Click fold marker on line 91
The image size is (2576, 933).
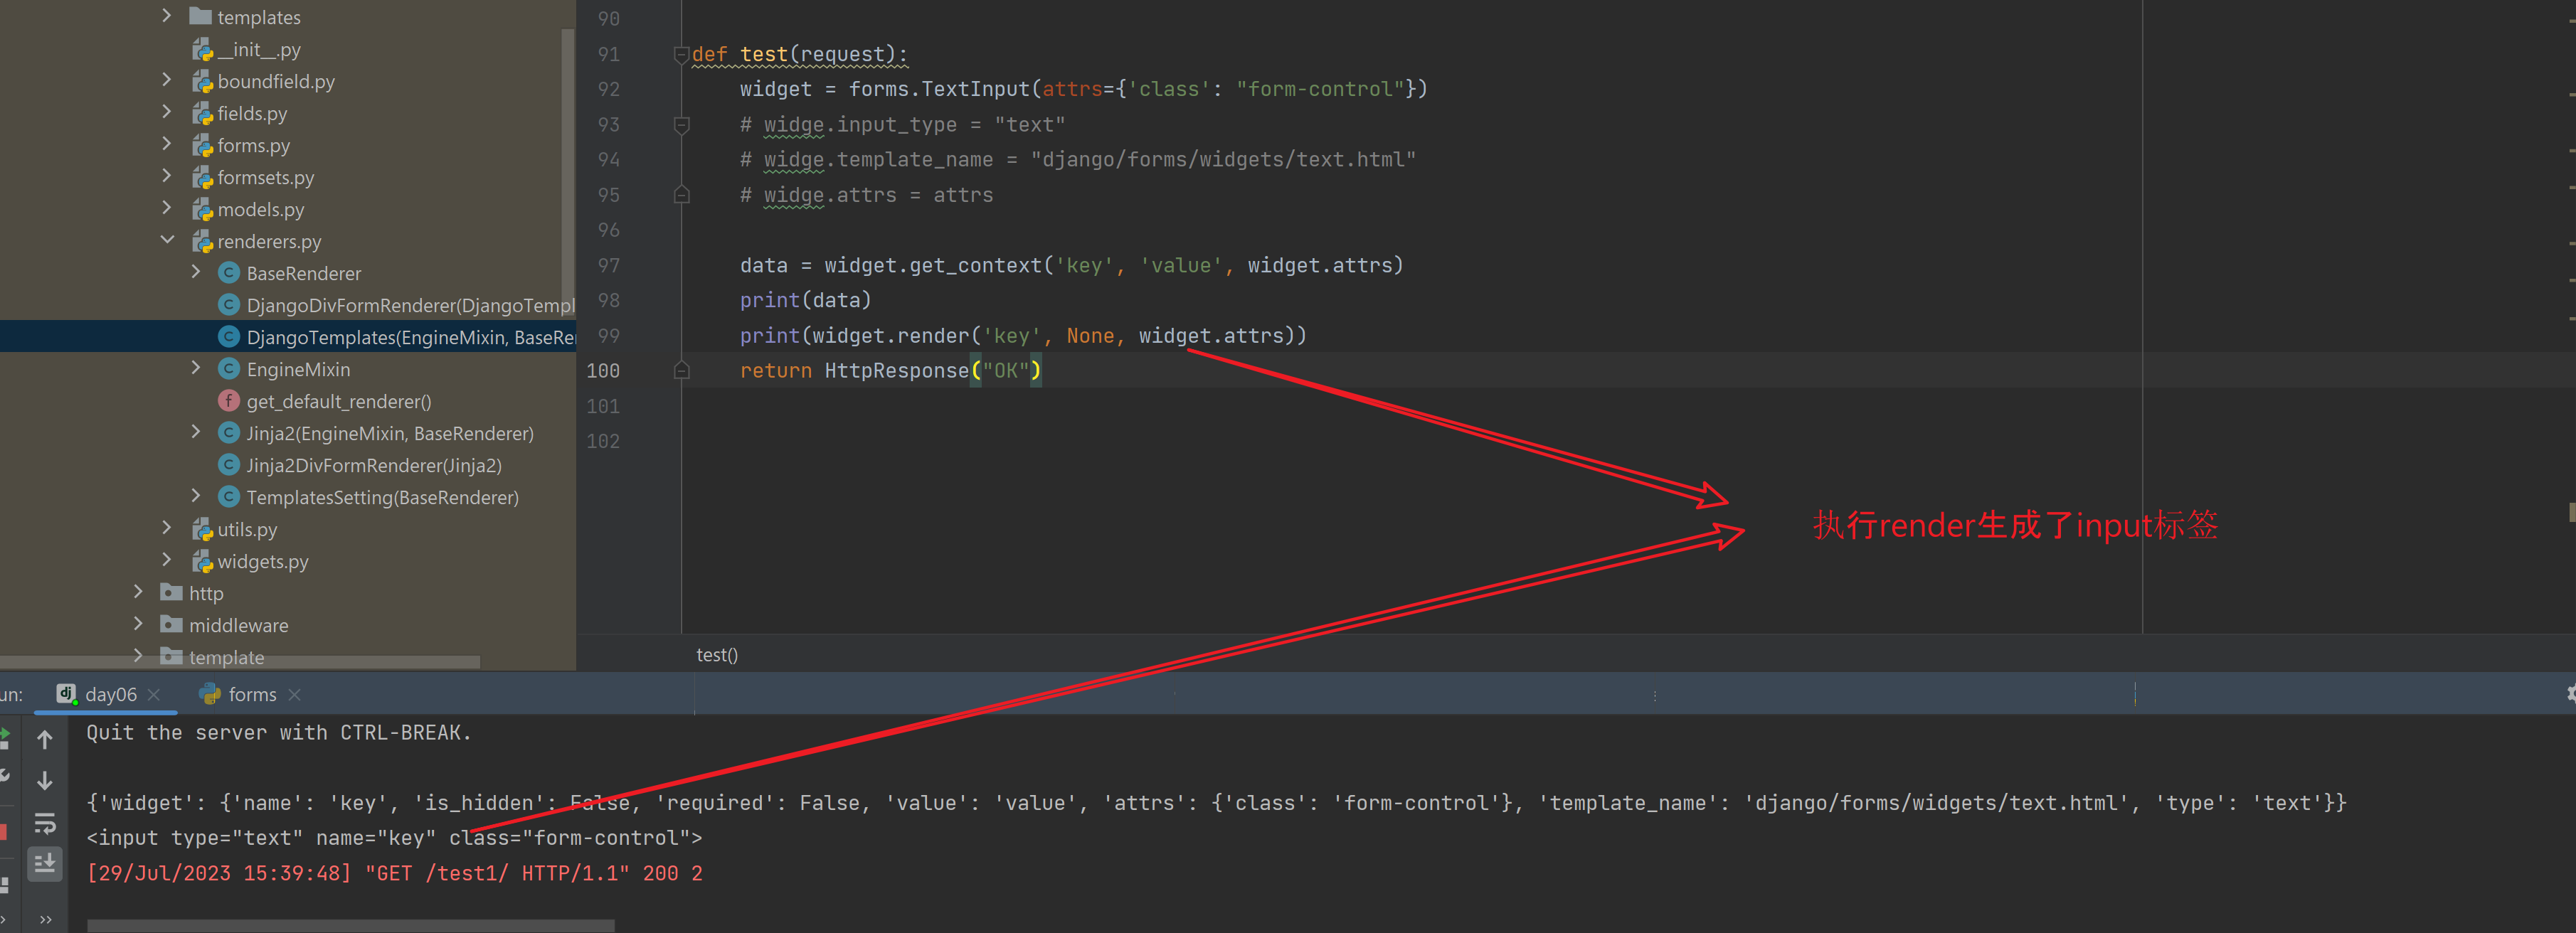681,54
